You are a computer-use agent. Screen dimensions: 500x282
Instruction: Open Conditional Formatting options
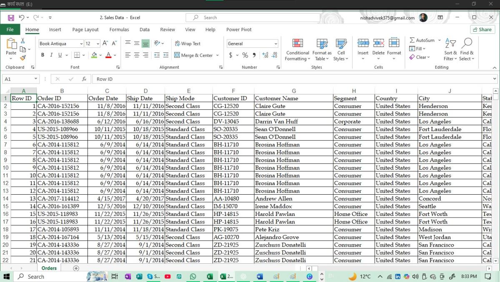[x=297, y=49]
